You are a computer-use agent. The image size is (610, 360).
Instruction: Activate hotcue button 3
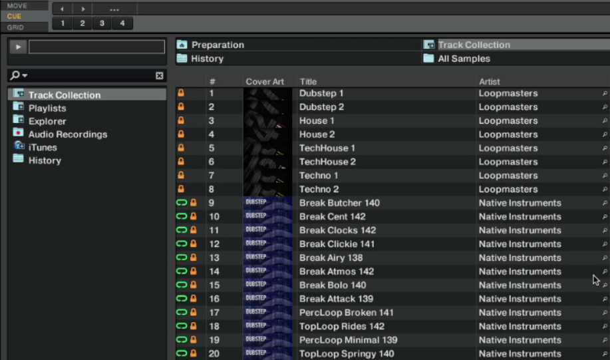point(102,23)
